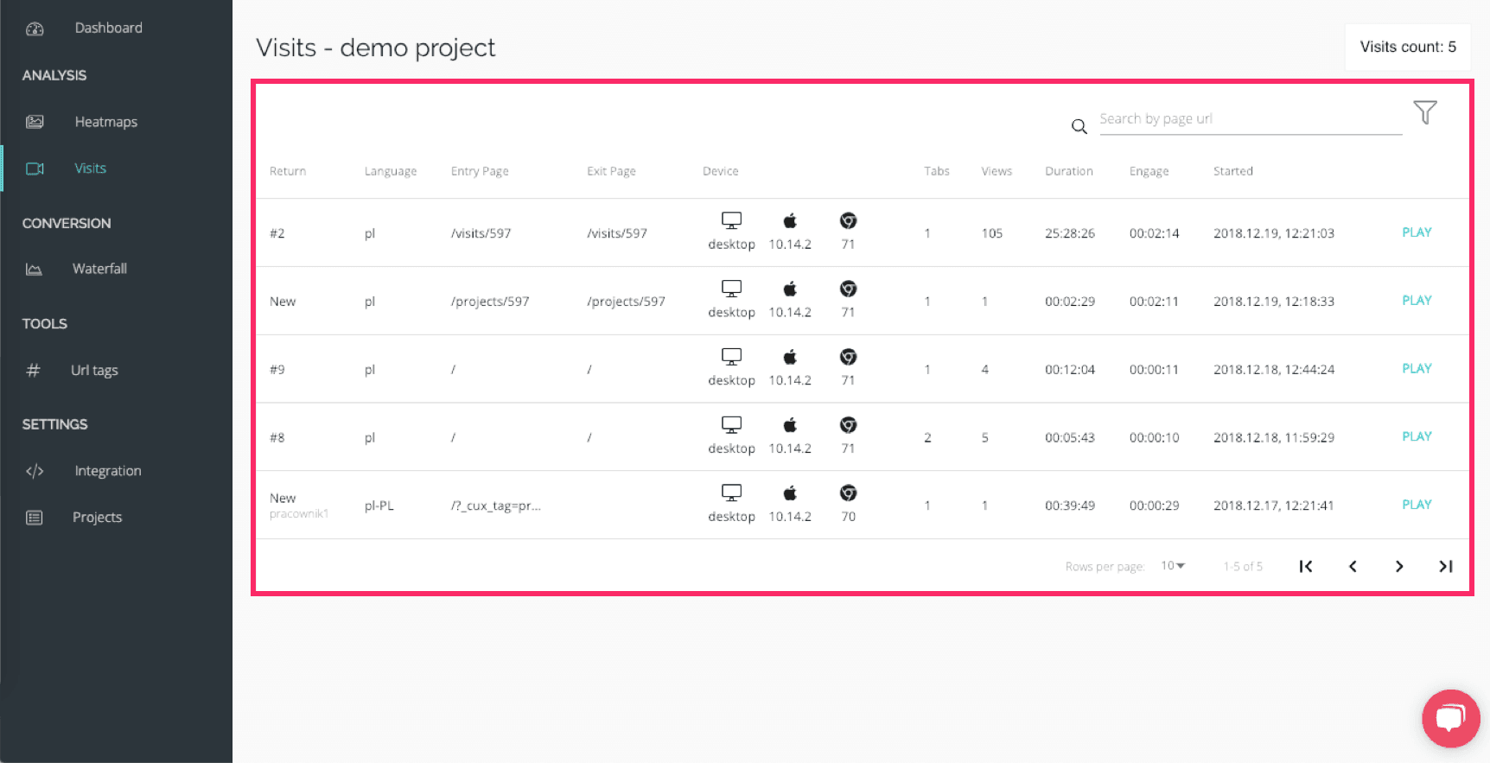Click the Exit Page column header
Viewport: 1490px width, 763px height.
[x=611, y=171]
